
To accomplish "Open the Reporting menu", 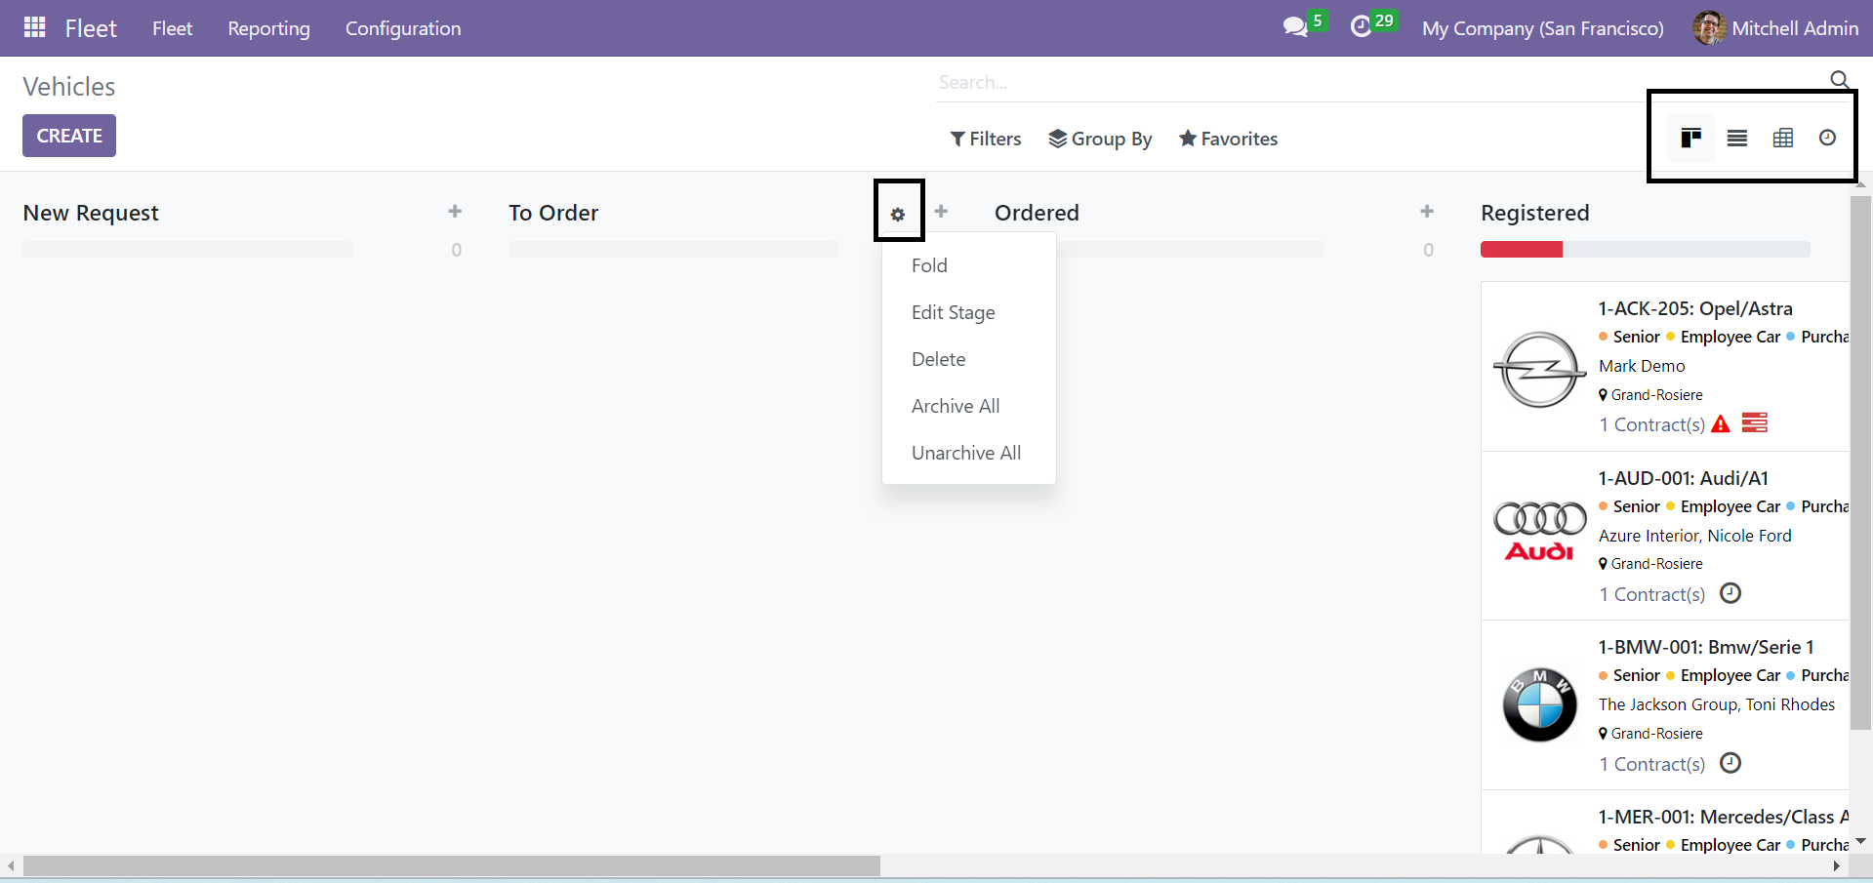I will [x=268, y=28].
